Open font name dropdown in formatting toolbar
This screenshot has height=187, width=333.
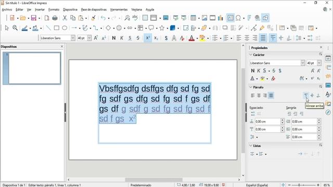[73, 38]
